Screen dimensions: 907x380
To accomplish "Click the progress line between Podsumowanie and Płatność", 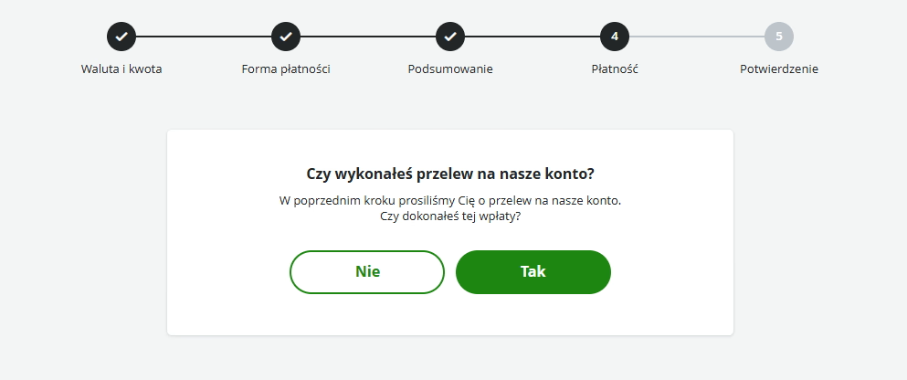I will point(533,37).
